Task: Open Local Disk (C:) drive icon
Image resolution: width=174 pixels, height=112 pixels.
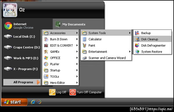Action: (8, 36)
